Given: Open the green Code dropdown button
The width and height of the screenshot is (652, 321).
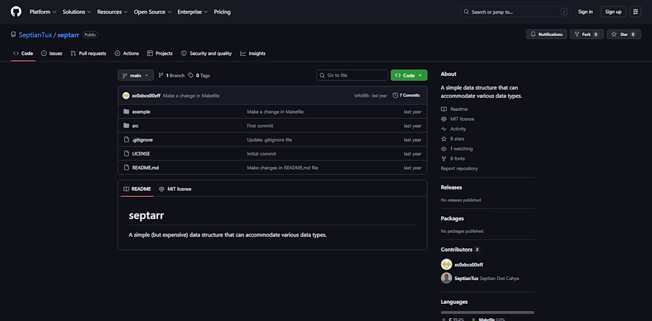Looking at the screenshot, I should pyautogui.click(x=409, y=76).
